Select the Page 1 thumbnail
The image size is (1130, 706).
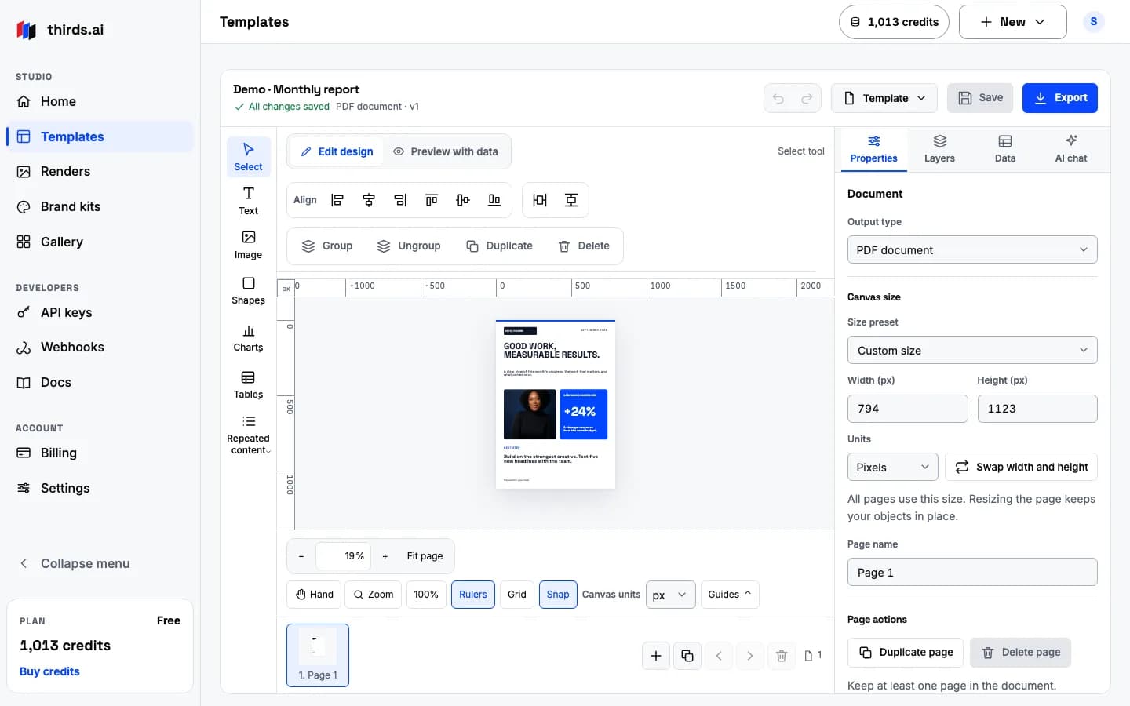318,655
